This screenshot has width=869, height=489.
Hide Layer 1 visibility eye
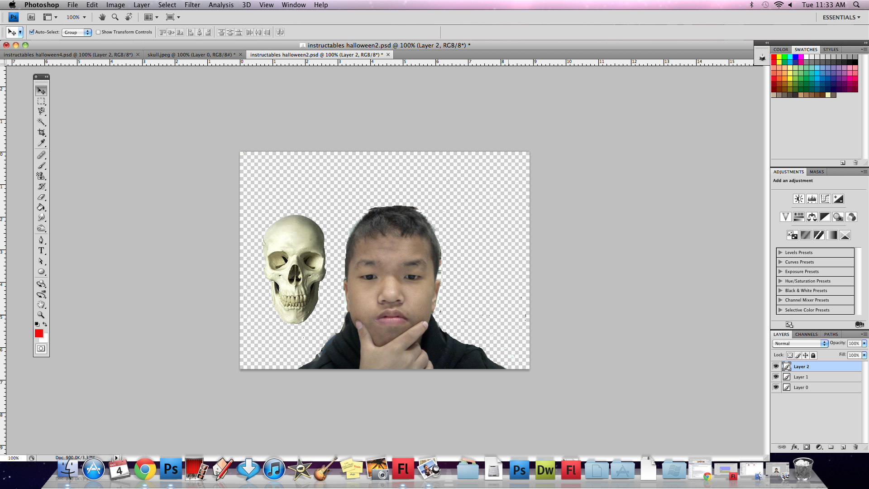tap(776, 377)
